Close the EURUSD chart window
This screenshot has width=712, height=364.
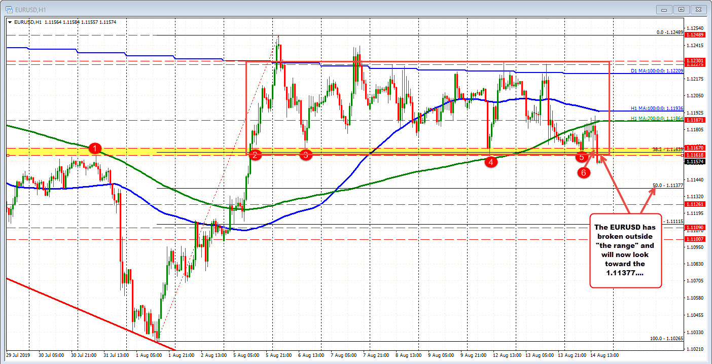pyautogui.click(x=699, y=9)
